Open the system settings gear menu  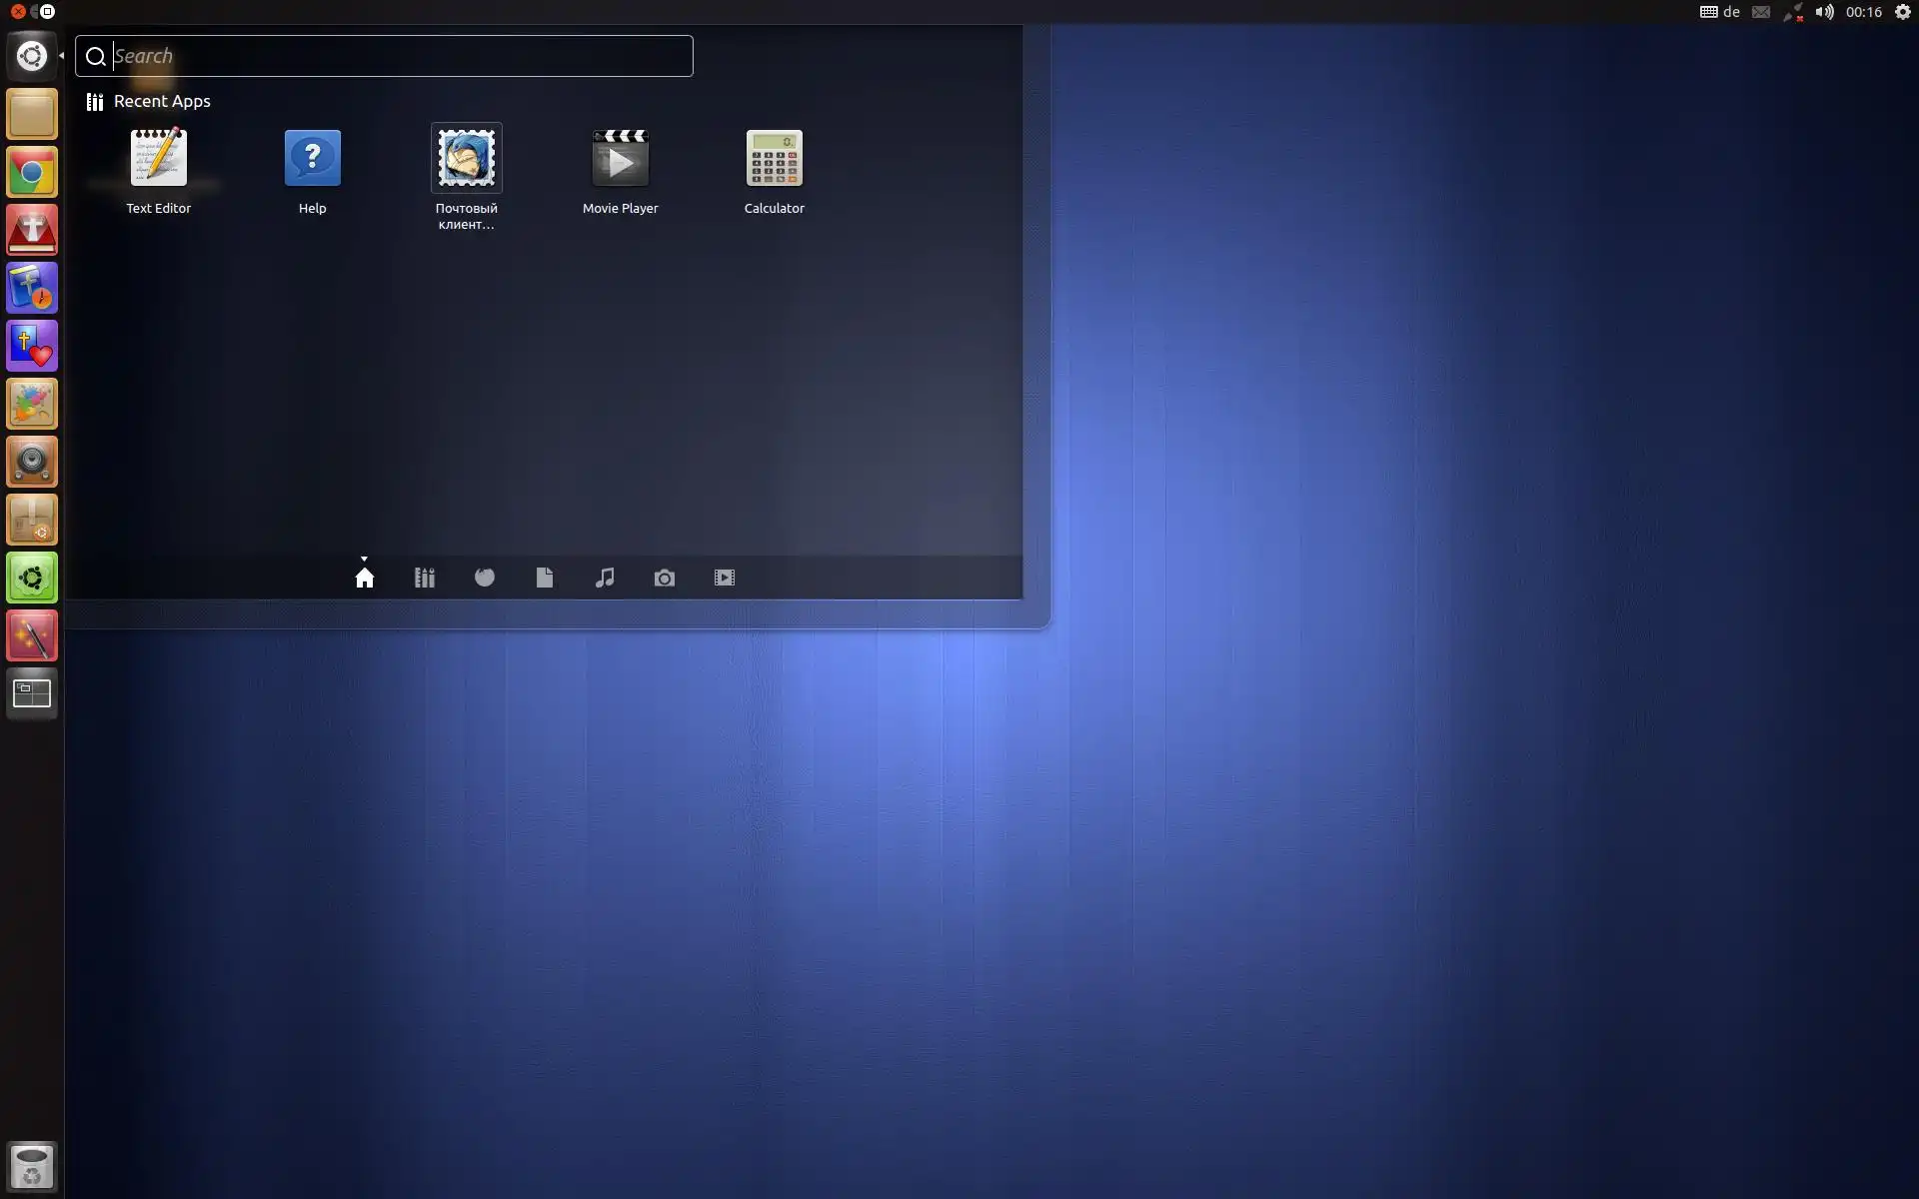(x=1902, y=12)
